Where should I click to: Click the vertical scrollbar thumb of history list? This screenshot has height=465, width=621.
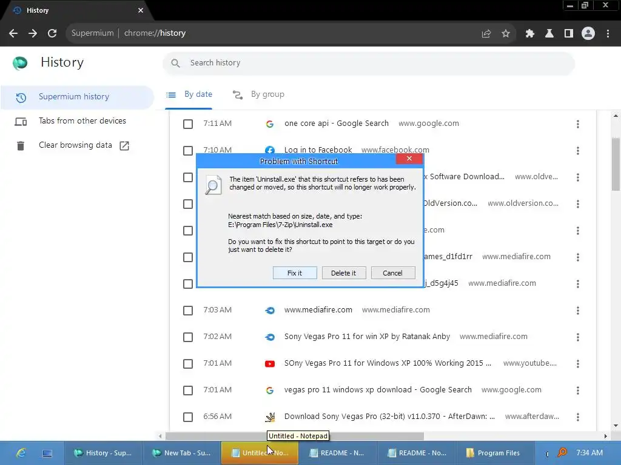(616, 165)
